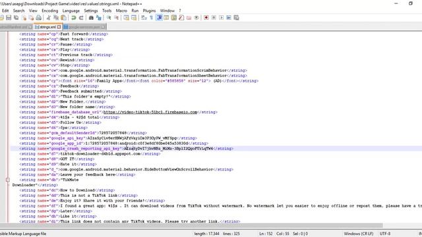Image resolution: width=422 pixels, height=237 pixels.
Task: Open the Language menu
Action: point(71,11)
